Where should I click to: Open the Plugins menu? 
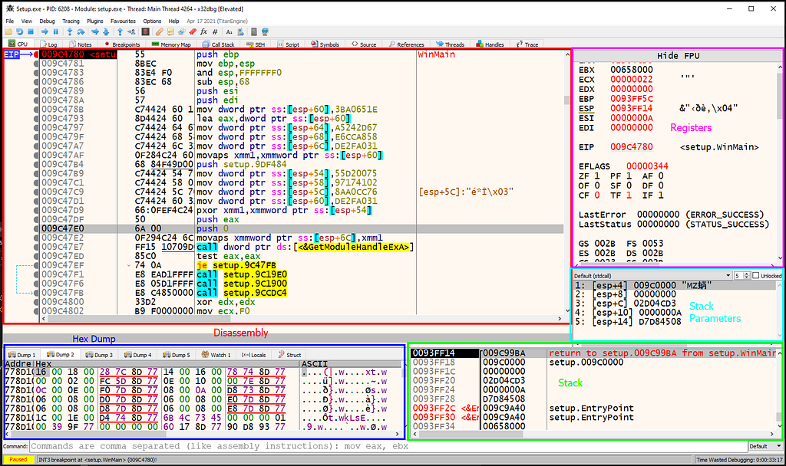(94, 21)
